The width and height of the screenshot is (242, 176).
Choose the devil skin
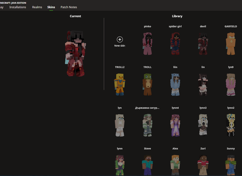click(203, 44)
